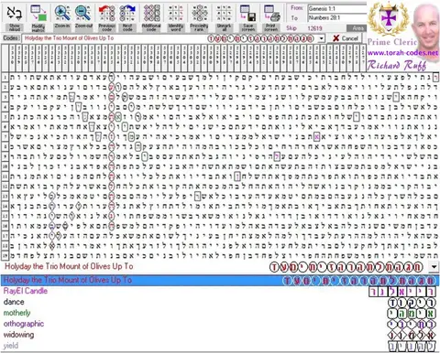Zoom in on the code matrix
Image resolution: width=440 pixels, height=353 pixels.
(62, 17)
